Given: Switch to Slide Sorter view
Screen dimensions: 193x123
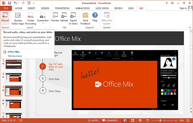Looking at the screenshot, I should point(133,120).
